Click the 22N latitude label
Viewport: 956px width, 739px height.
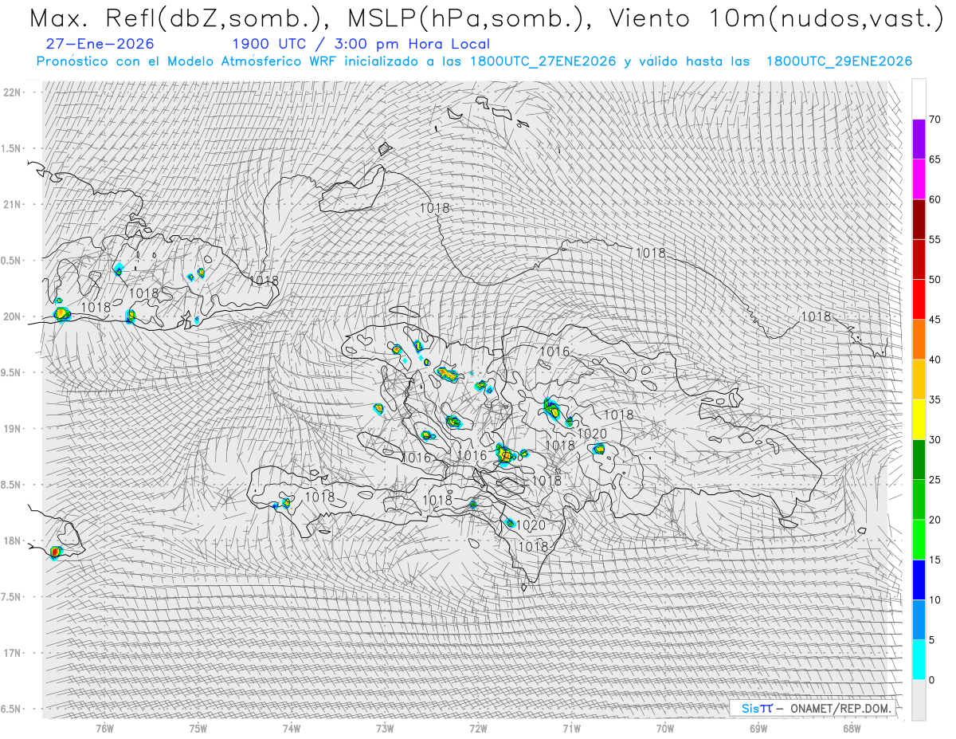pyautogui.click(x=12, y=92)
